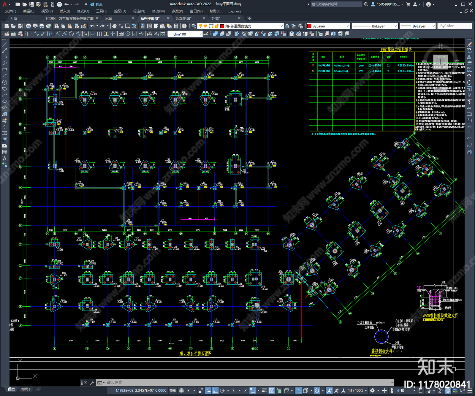
Task: Click the Autodesk App Store cart icon
Action: tap(408, 4)
